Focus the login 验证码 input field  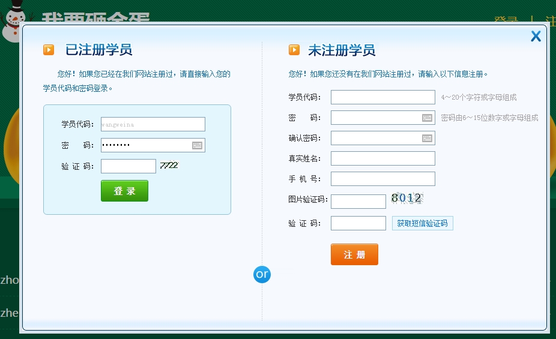(128, 166)
